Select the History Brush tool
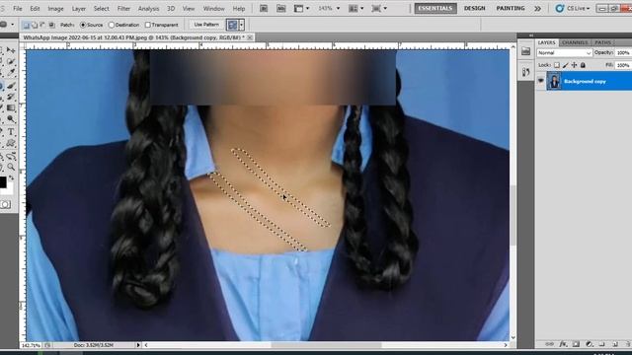 pos(11,97)
